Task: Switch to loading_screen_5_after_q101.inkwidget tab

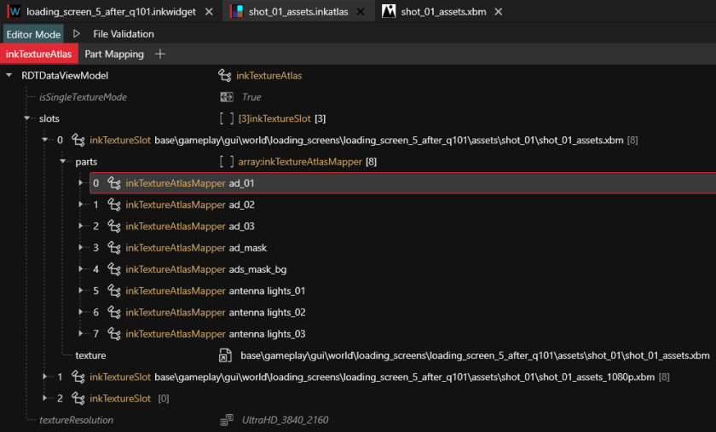Action: [111, 11]
